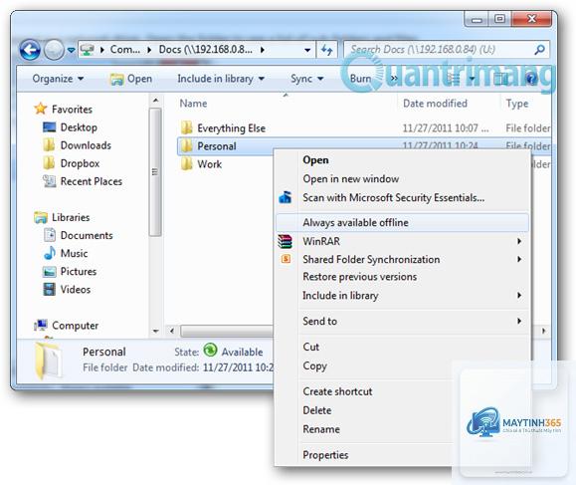The height and width of the screenshot is (485, 576).
Task: Click the Burn toolbar button
Action: (360, 79)
